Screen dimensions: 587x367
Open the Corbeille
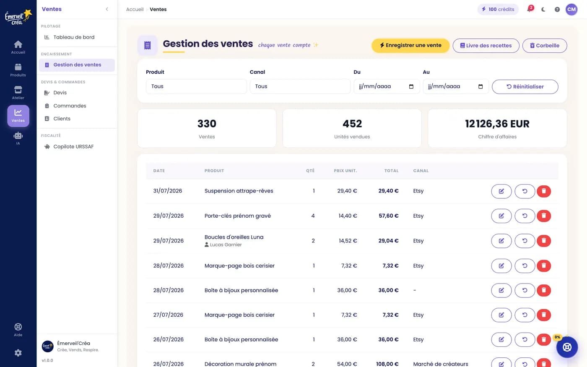545,46
